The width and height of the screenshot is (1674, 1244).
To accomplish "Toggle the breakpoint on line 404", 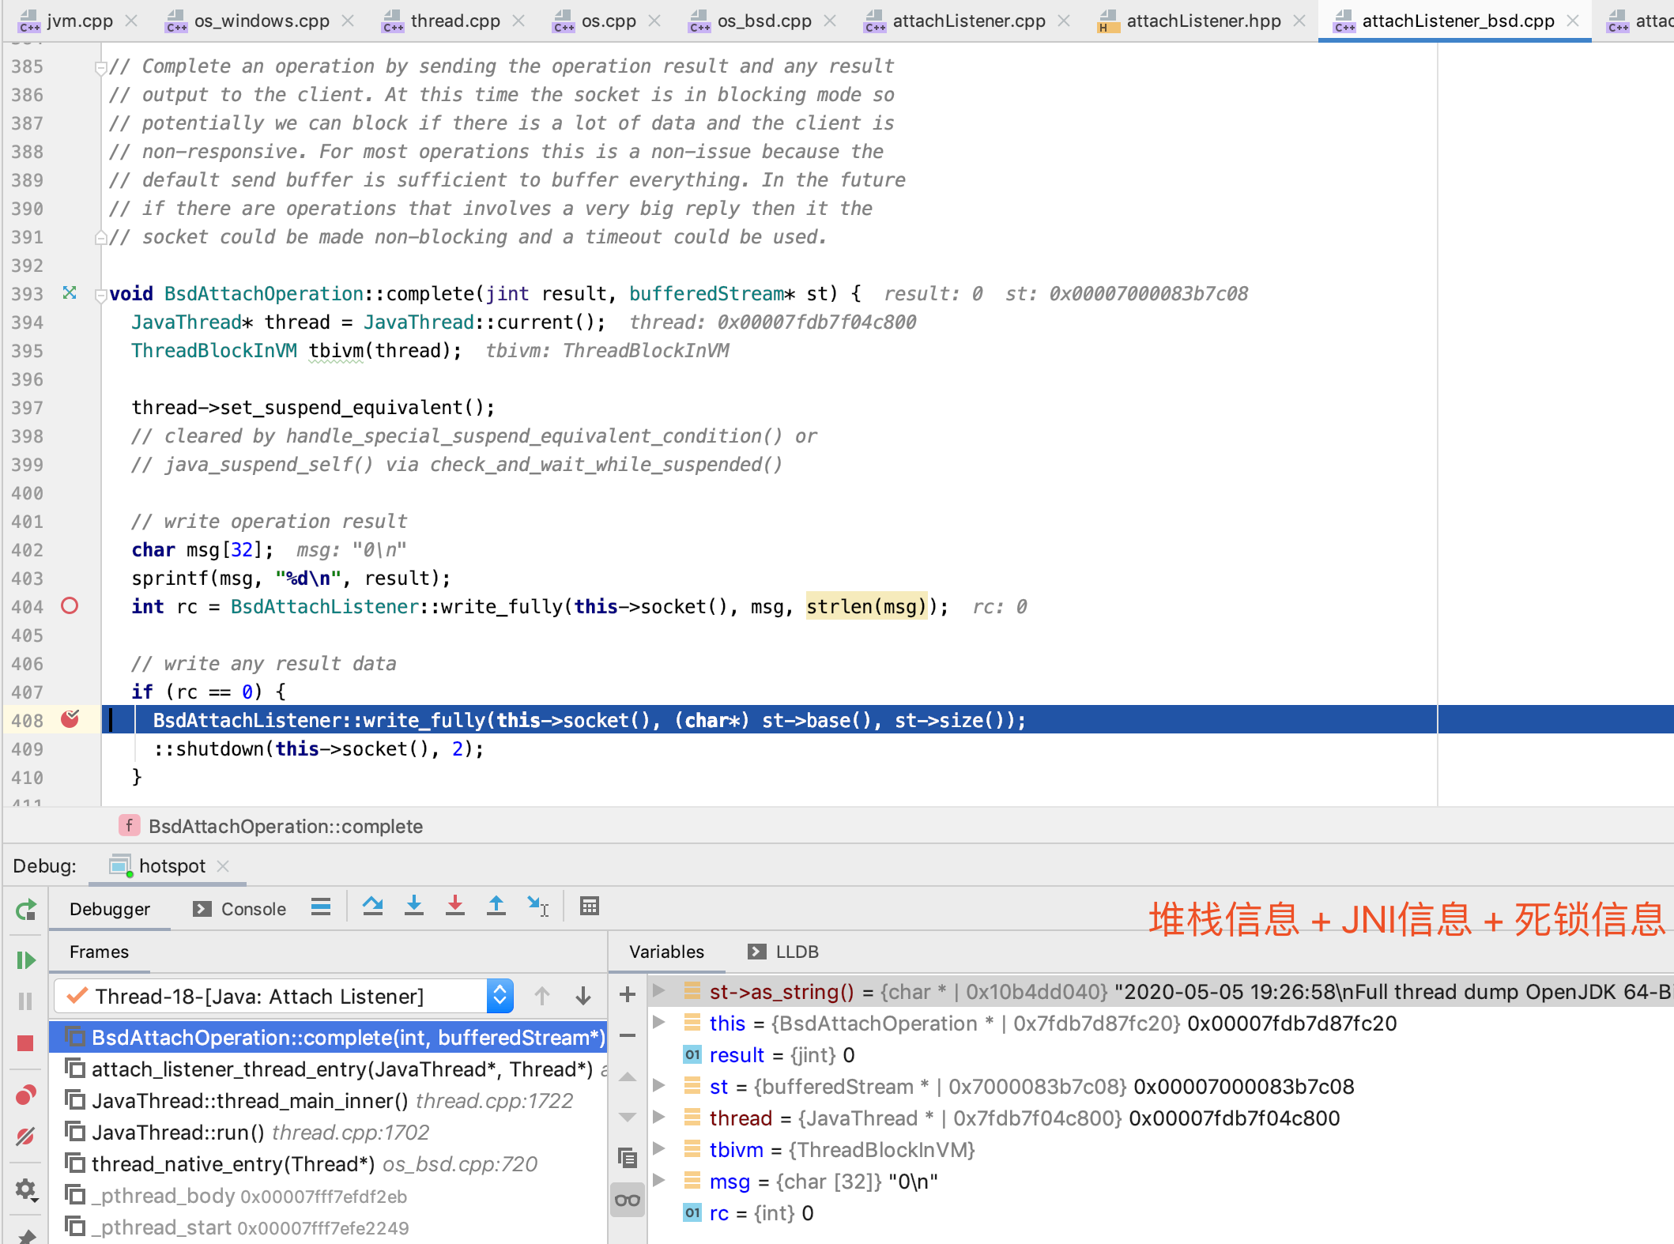I will pos(70,606).
